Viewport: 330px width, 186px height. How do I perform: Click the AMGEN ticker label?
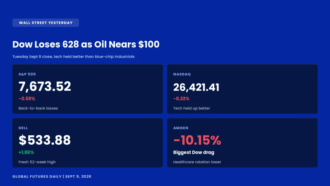coord(181,128)
